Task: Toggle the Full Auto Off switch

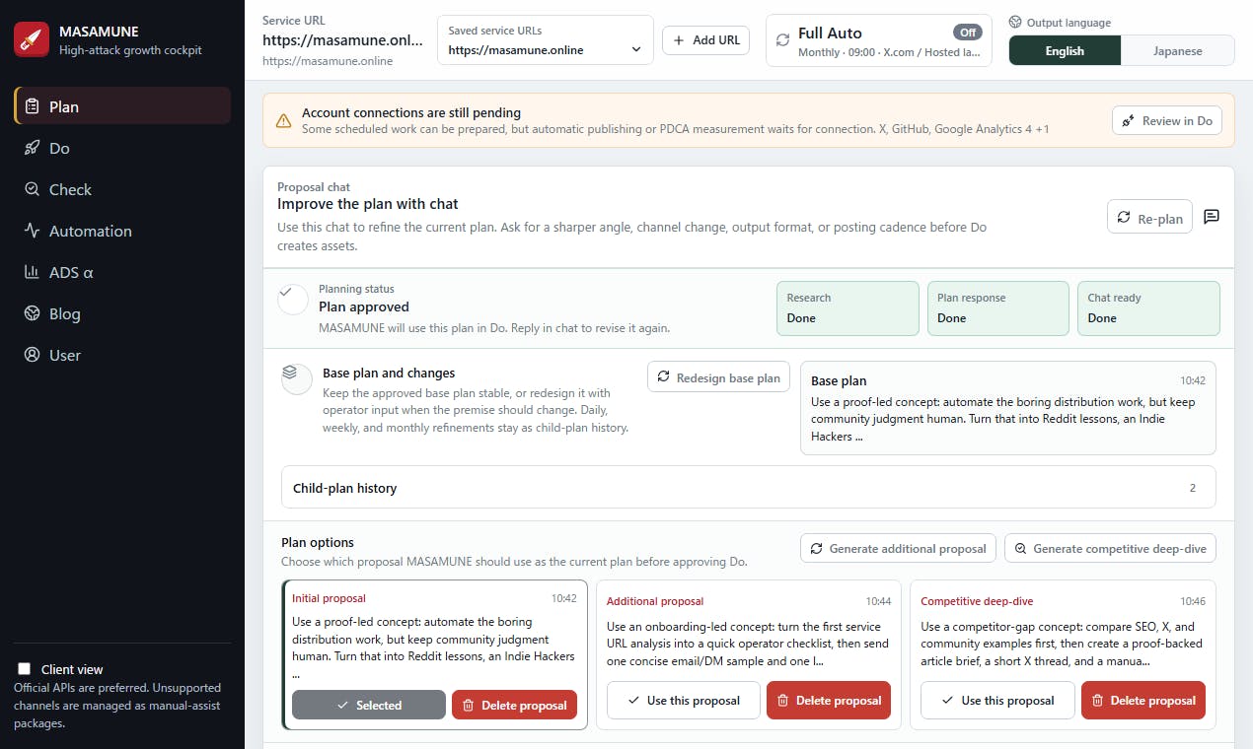Action: (968, 33)
